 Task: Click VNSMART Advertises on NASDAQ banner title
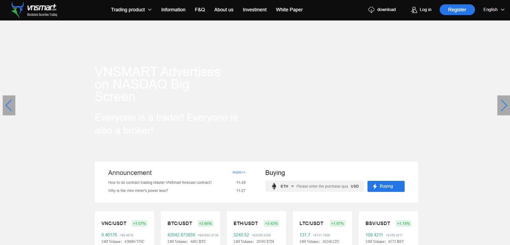coord(158,84)
